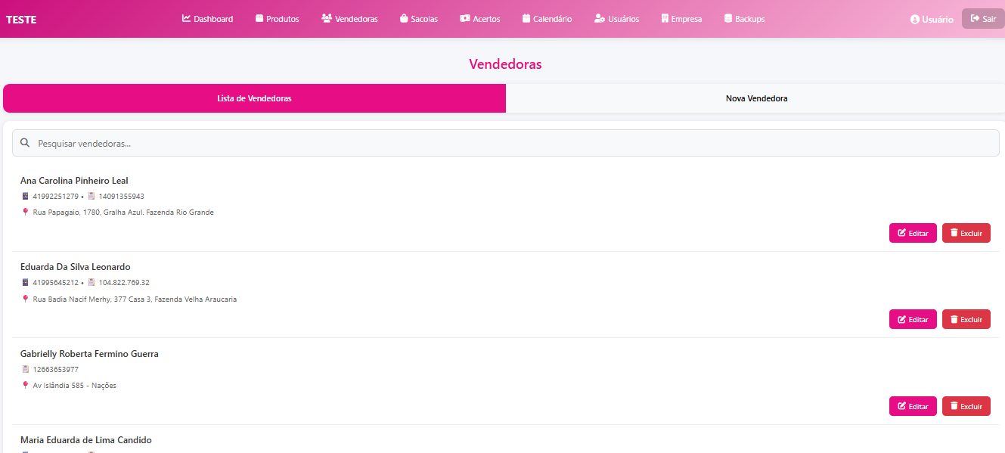Delete Ana Carolina Pinheiro Leal
Viewport: 1005px width, 453px height.
[x=966, y=233]
